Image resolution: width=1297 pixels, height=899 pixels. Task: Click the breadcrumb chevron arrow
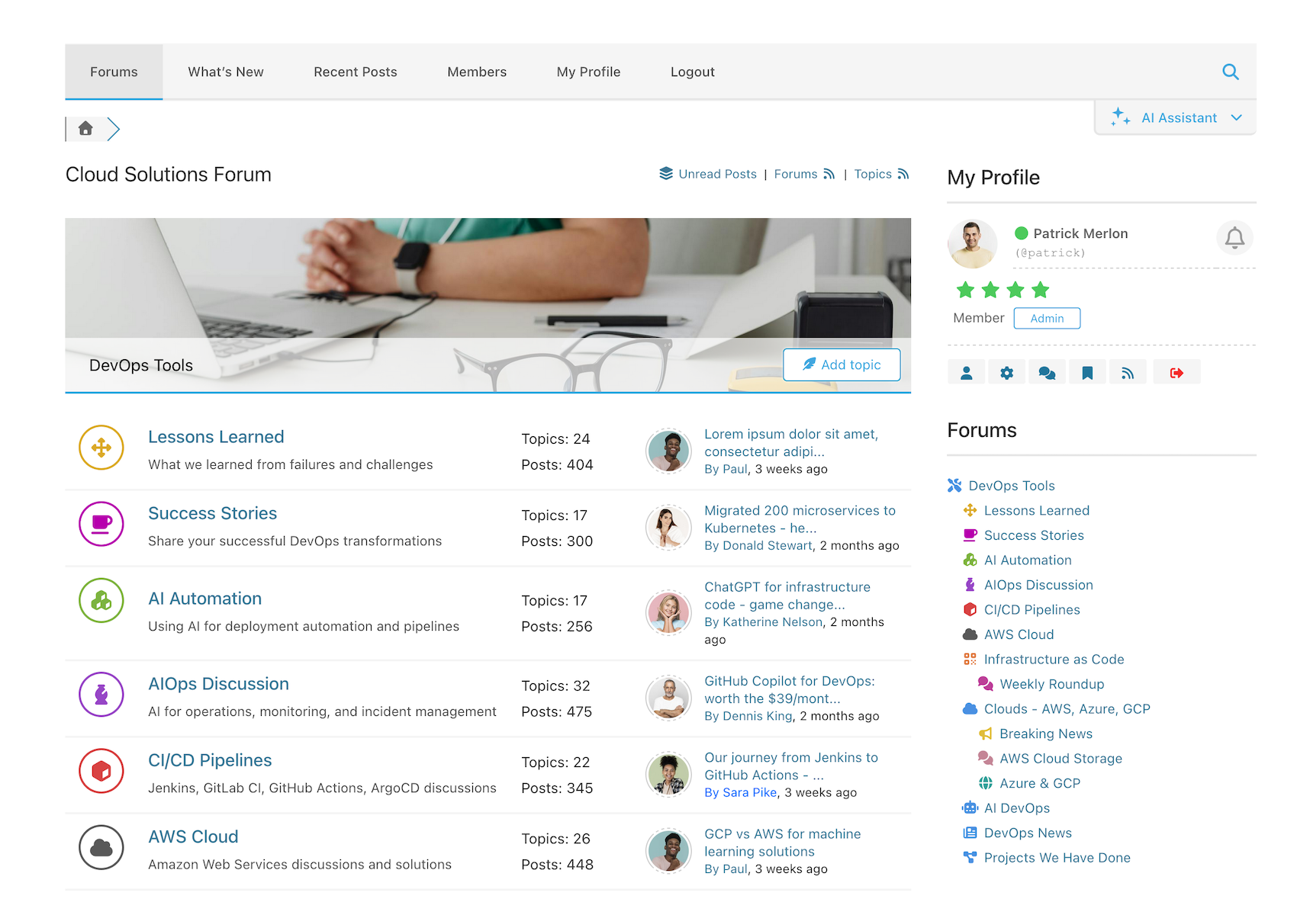114,129
